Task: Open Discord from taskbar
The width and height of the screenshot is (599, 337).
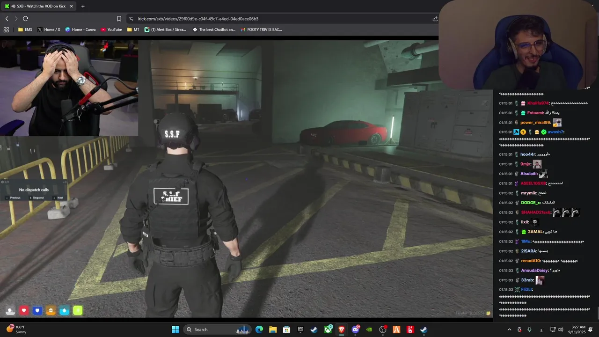Action: [x=355, y=330]
